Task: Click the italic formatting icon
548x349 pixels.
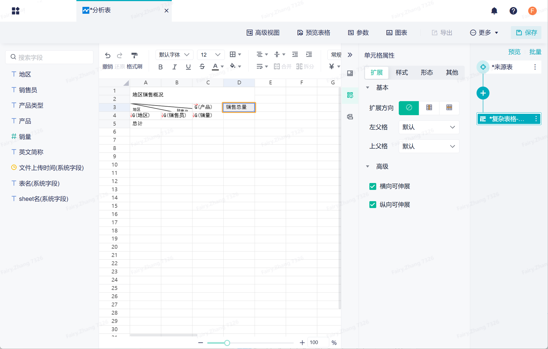Action: point(174,67)
